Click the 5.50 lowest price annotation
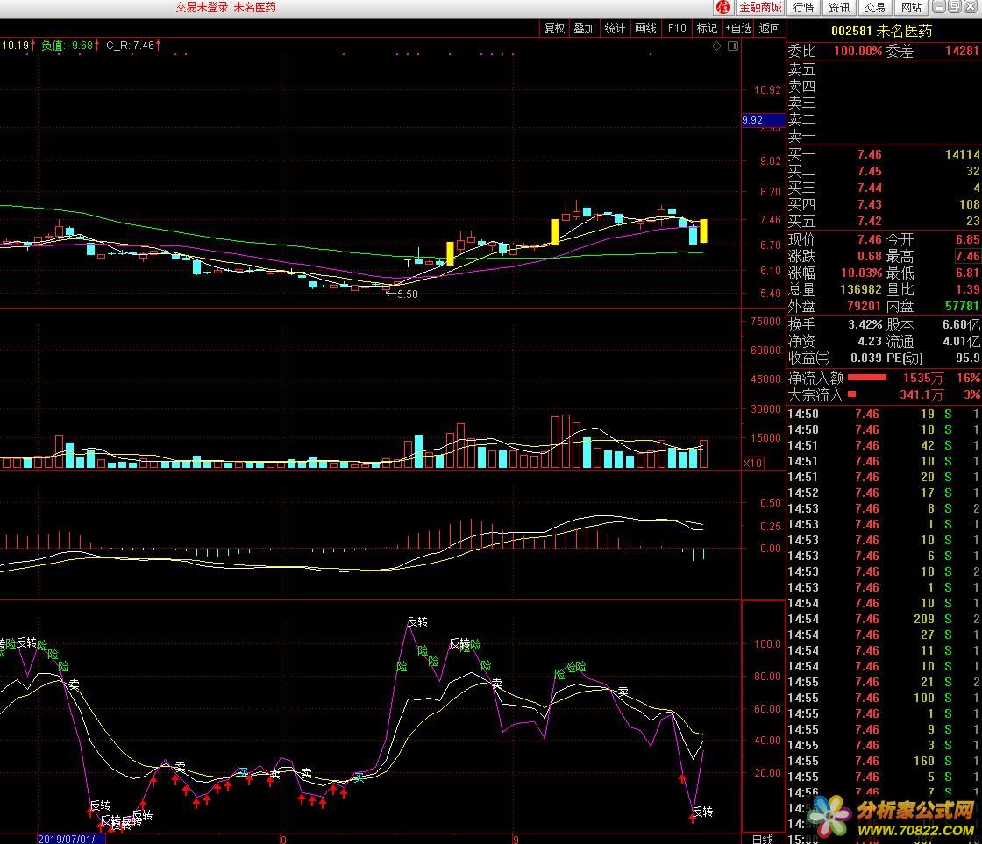Viewport: 982px width, 844px height. point(402,294)
